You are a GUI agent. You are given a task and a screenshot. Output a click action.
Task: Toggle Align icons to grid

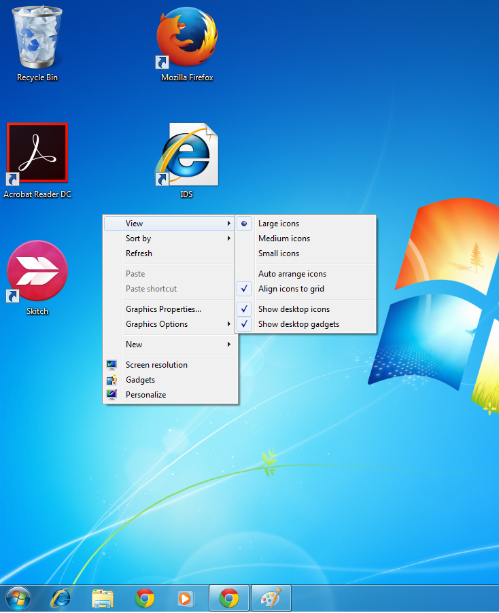point(305,289)
